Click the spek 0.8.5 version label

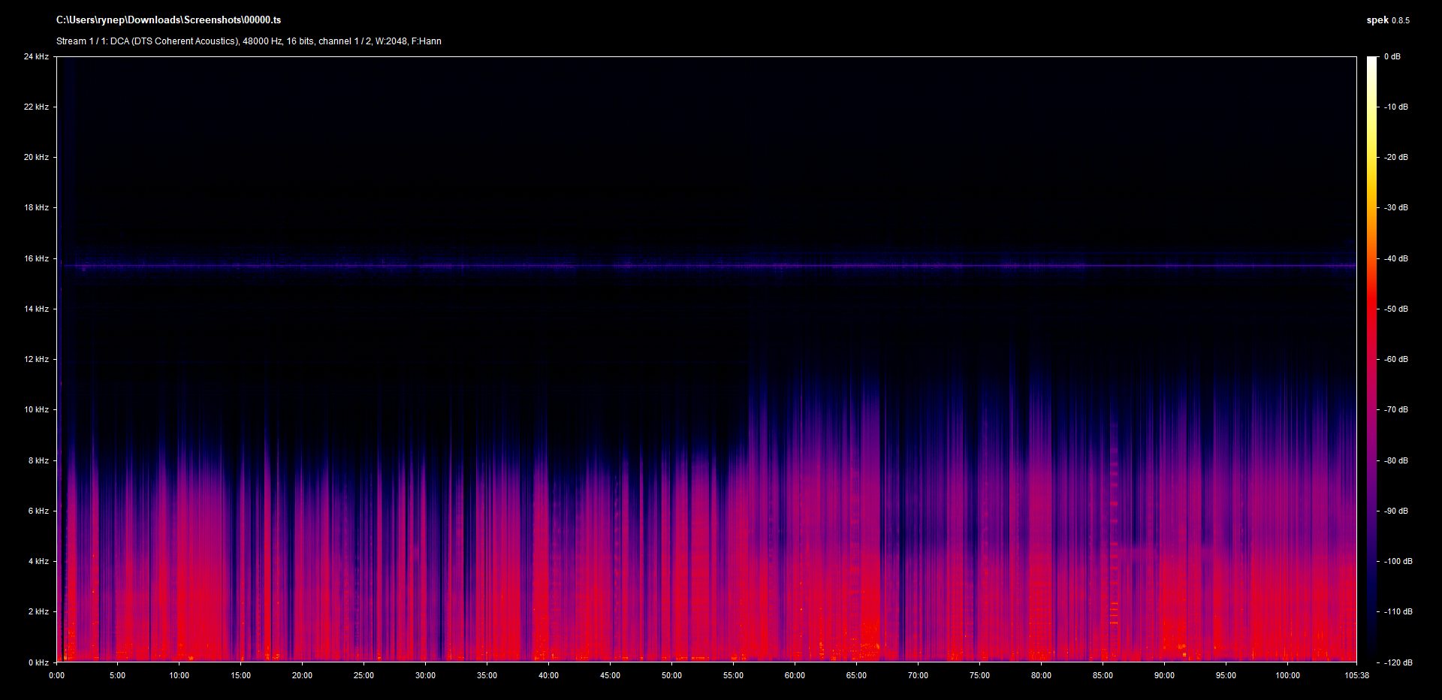(x=1387, y=20)
